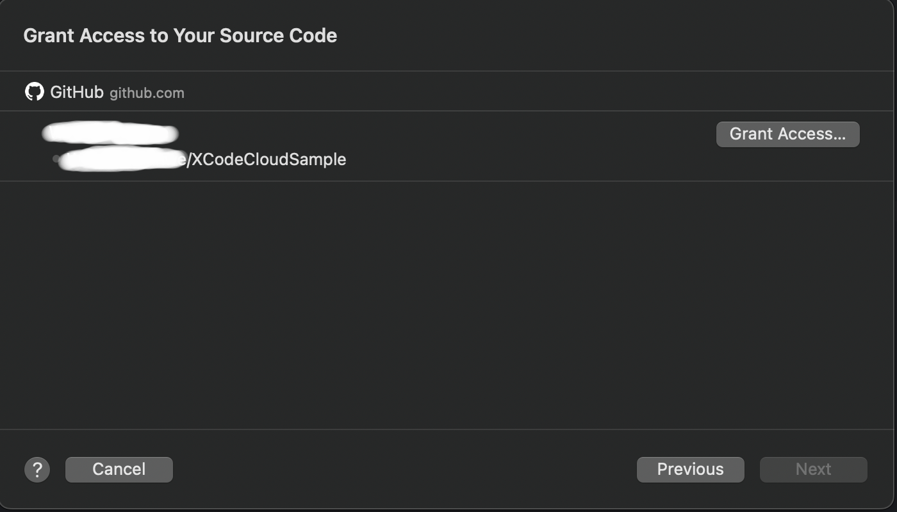
Task: Click the blank footer space between Cancel and Previous
Action: click(x=404, y=470)
